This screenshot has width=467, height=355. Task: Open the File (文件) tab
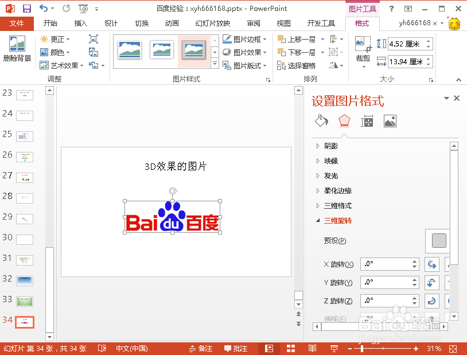[x=17, y=24]
